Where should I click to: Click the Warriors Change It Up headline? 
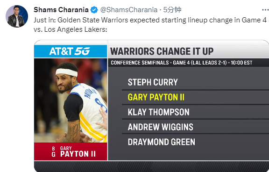tap(162, 51)
